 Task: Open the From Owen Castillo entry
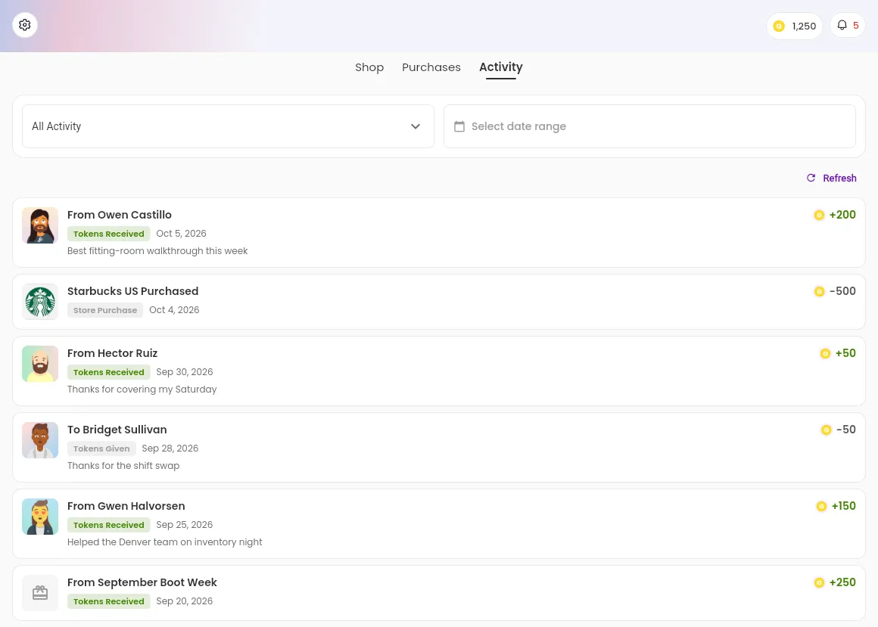click(439, 232)
